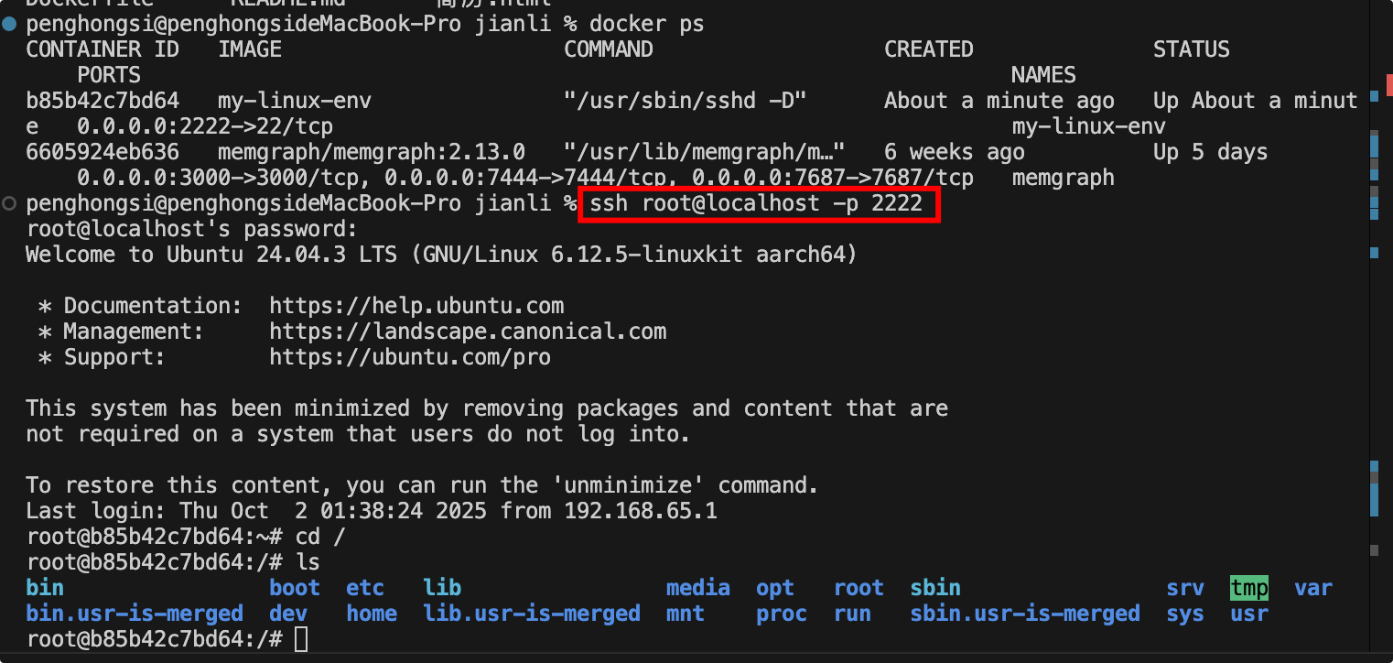
Task: Click the container ID b85b42c7bd64
Action: pyautogui.click(x=103, y=101)
